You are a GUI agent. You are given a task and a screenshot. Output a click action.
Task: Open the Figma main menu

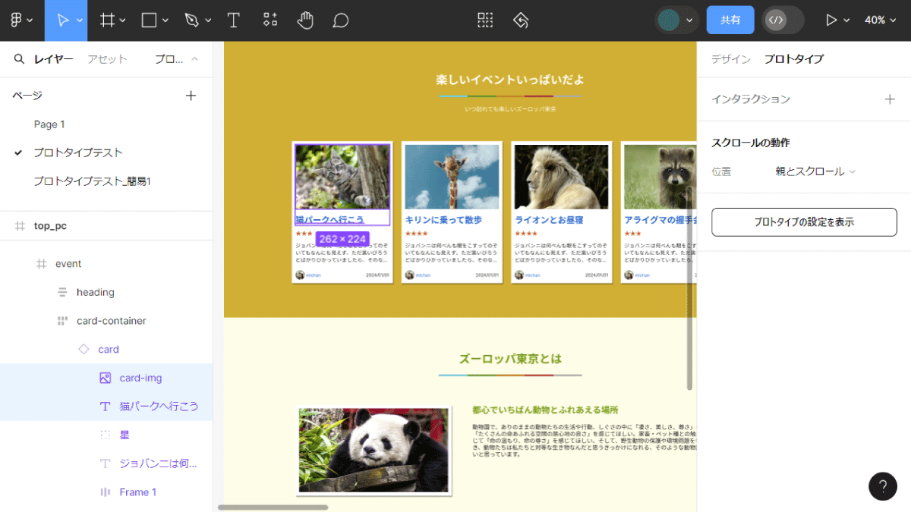point(16,20)
